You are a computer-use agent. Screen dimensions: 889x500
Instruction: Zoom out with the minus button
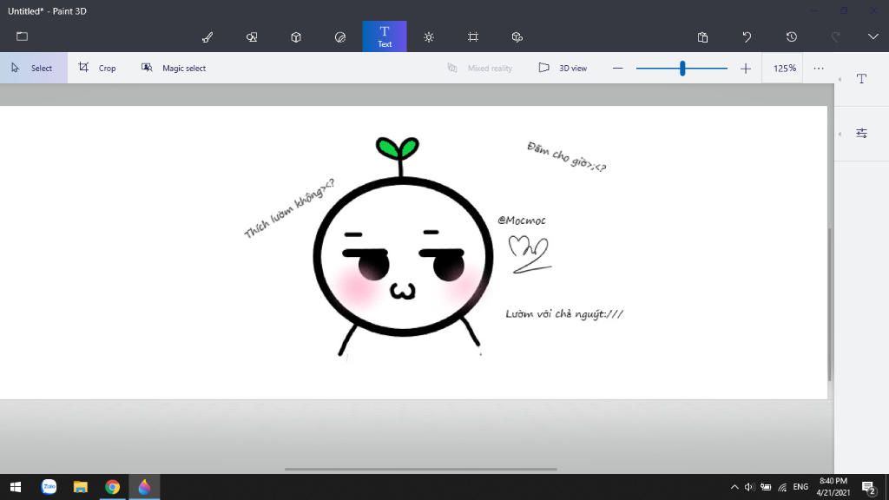click(x=618, y=68)
